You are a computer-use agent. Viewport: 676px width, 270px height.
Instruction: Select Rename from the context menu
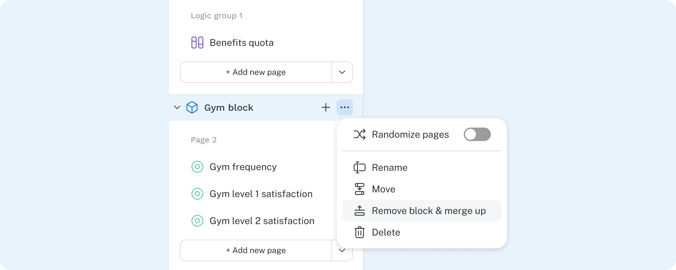click(389, 168)
